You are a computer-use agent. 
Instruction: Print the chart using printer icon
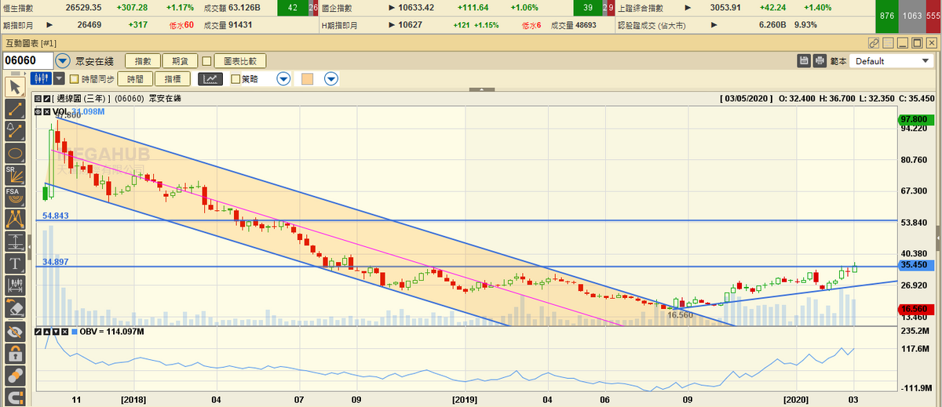click(820, 60)
